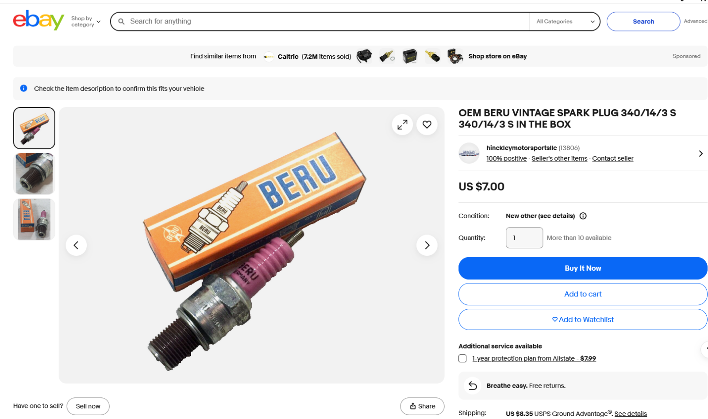
Task: Click the eBay logo
Action: 38,20
